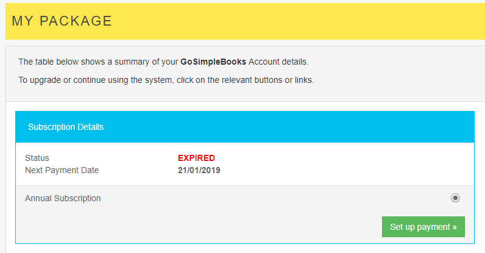Click the date 21/01/2019
The height and width of the screenshot is (253, 485).
(199, 170)
